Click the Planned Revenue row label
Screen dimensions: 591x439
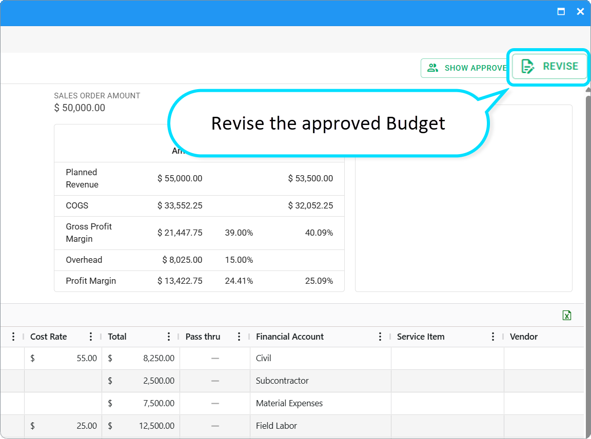(x=82, y=178)
